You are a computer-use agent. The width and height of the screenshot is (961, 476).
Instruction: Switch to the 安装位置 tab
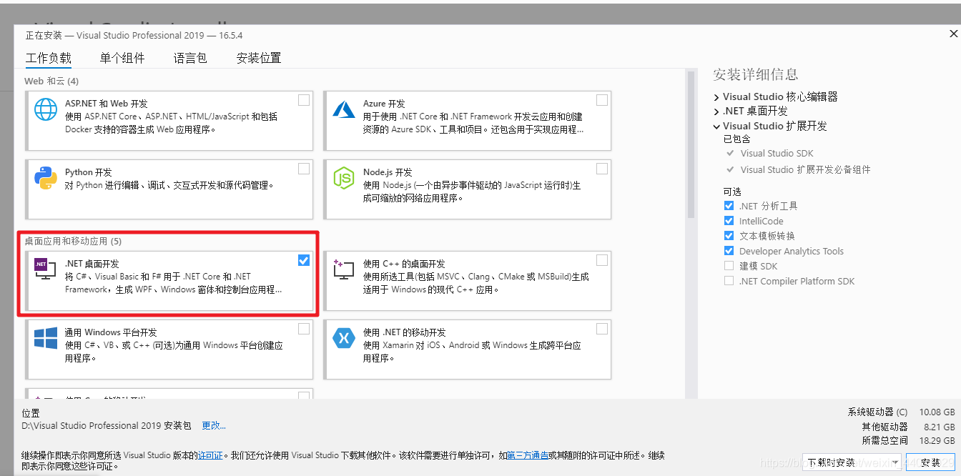(259, 59)
